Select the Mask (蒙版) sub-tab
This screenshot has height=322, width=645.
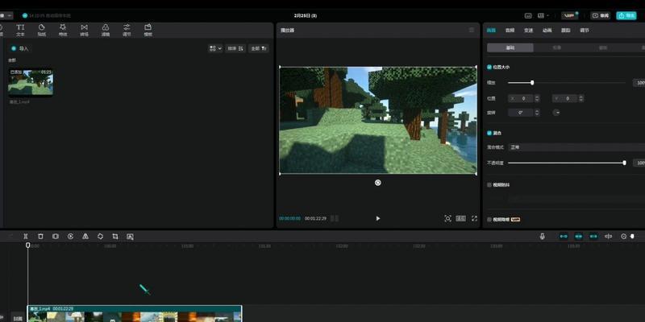tap(603, 47)
